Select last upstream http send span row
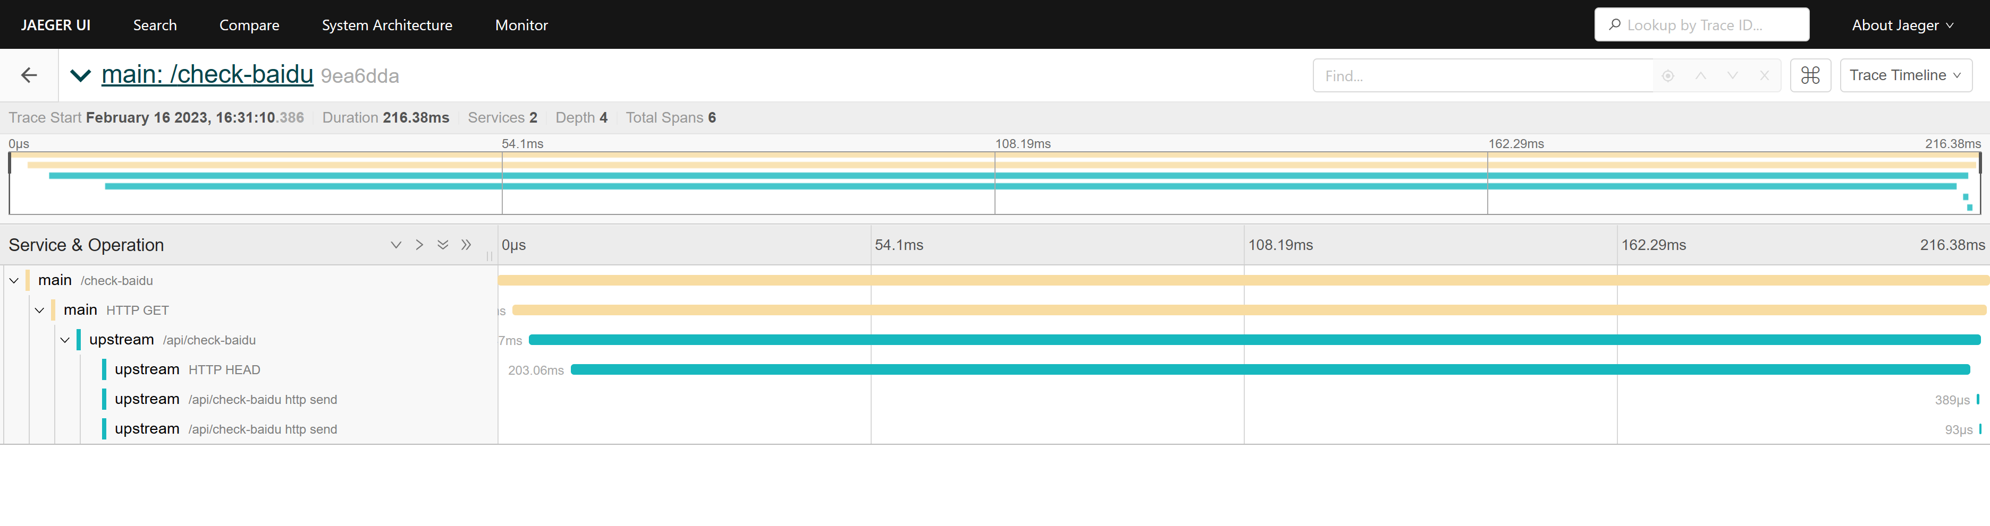 [226, 429]
